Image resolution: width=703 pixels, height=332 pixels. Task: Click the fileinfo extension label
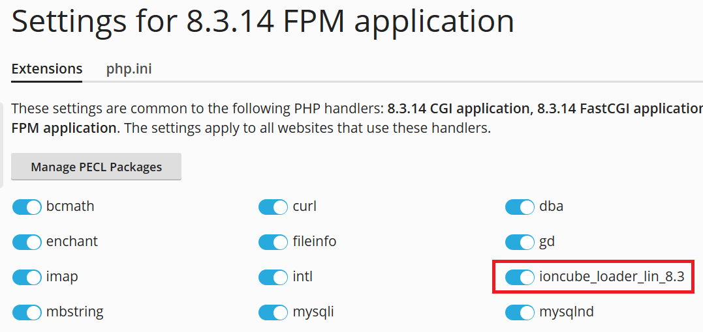pos(315,242)
